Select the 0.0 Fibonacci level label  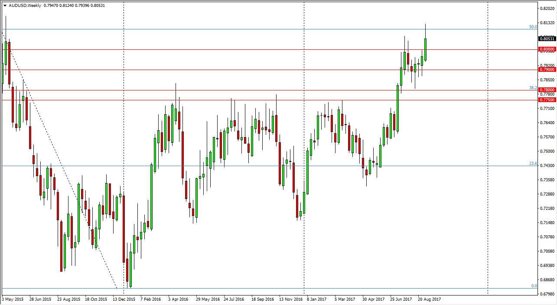point(534,286)
